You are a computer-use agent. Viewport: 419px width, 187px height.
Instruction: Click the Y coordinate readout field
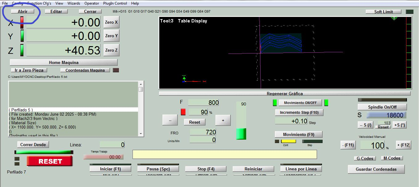click(x=63, y=36)
